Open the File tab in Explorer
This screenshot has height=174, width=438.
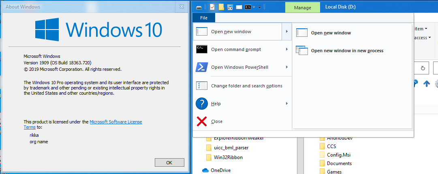[x=204, y=18]
